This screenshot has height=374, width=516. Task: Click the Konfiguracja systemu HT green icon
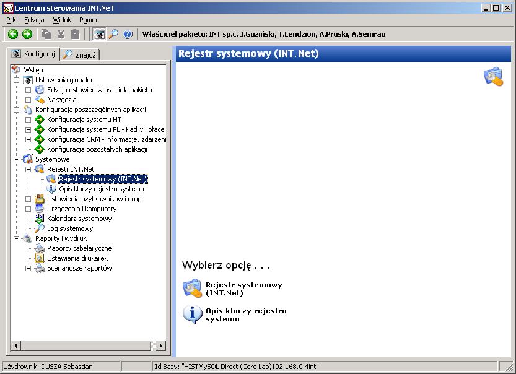[40, 120]
